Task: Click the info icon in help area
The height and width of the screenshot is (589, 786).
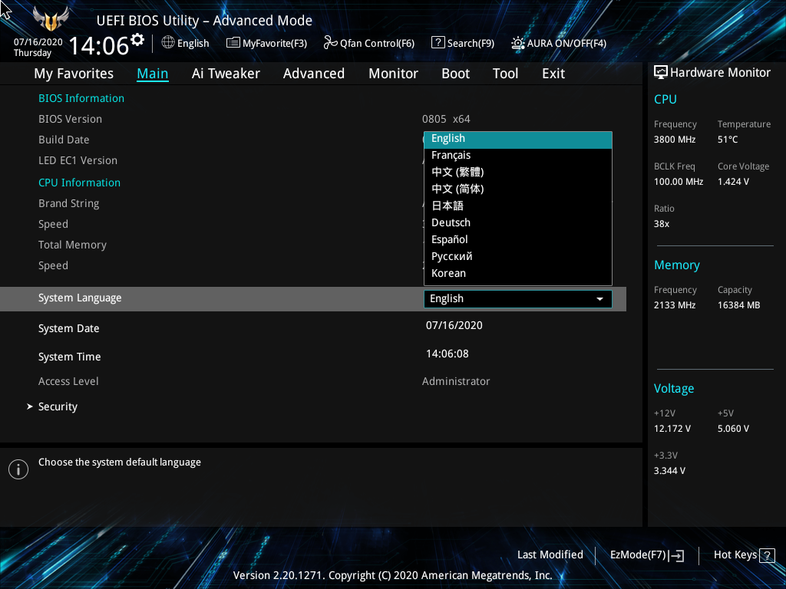Action: 18,469
